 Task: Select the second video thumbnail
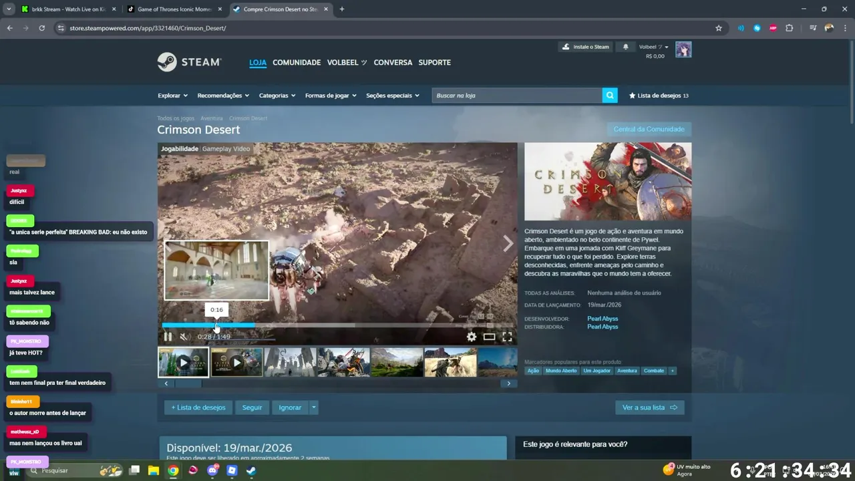click(236, 363)
